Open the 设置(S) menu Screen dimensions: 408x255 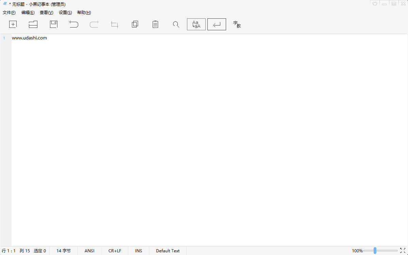tap(65, 13)
